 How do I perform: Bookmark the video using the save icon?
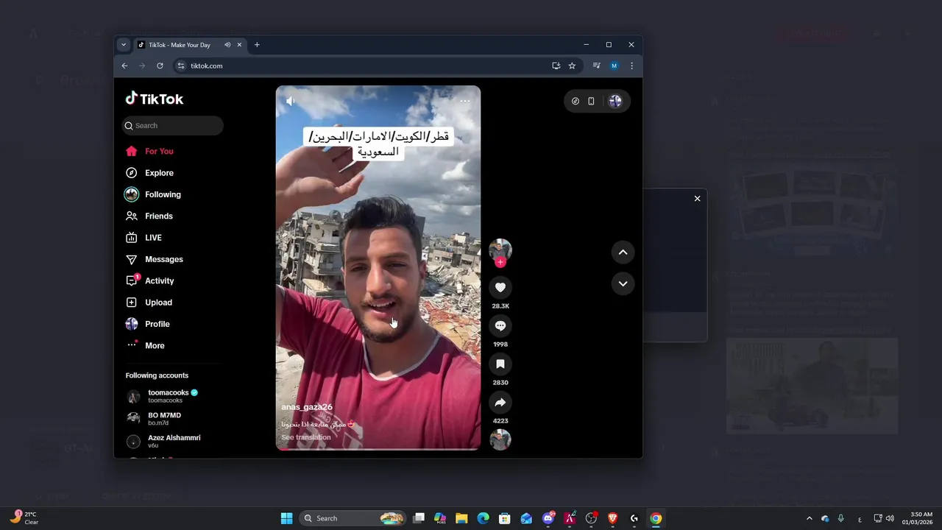[500, 364]
